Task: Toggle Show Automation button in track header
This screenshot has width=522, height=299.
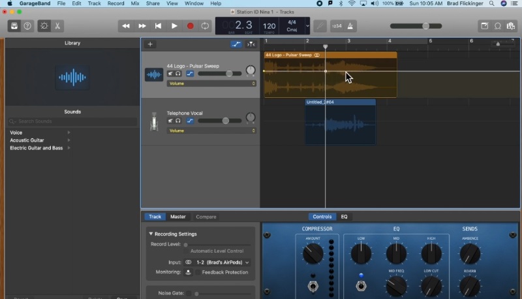Action: (236, 44)
